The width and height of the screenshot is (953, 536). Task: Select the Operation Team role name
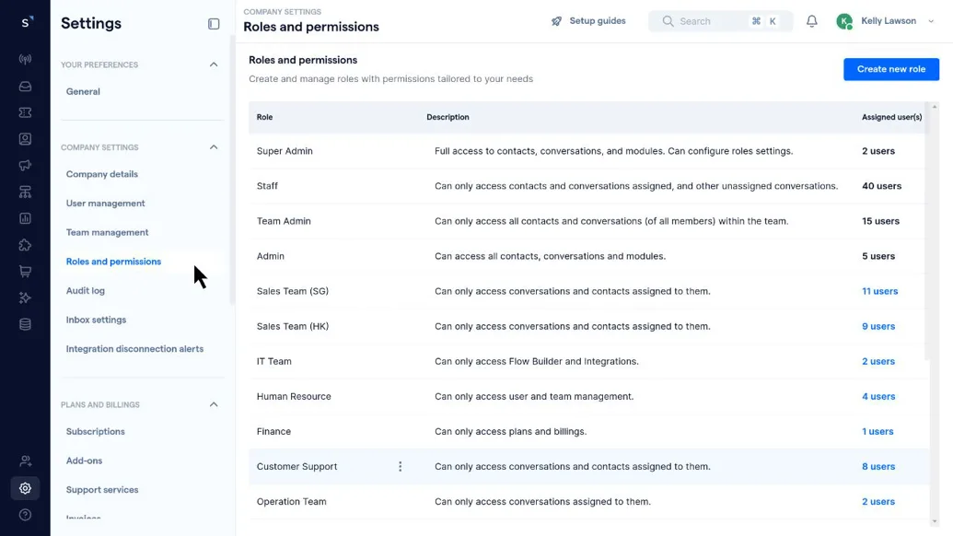(292, 502)
